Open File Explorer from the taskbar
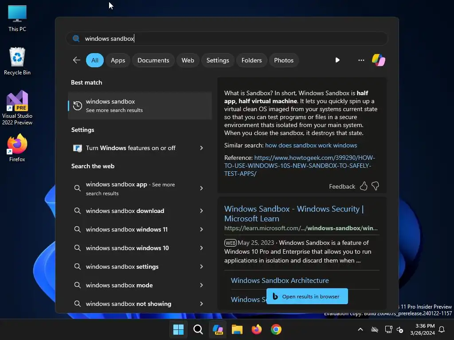 (x=237, y=329)
